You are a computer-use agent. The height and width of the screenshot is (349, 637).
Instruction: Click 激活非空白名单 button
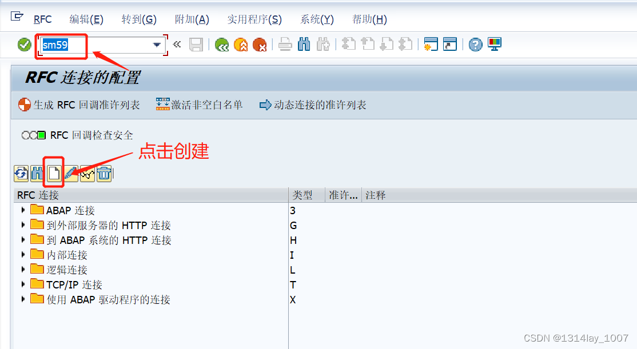tap(199, 105)
